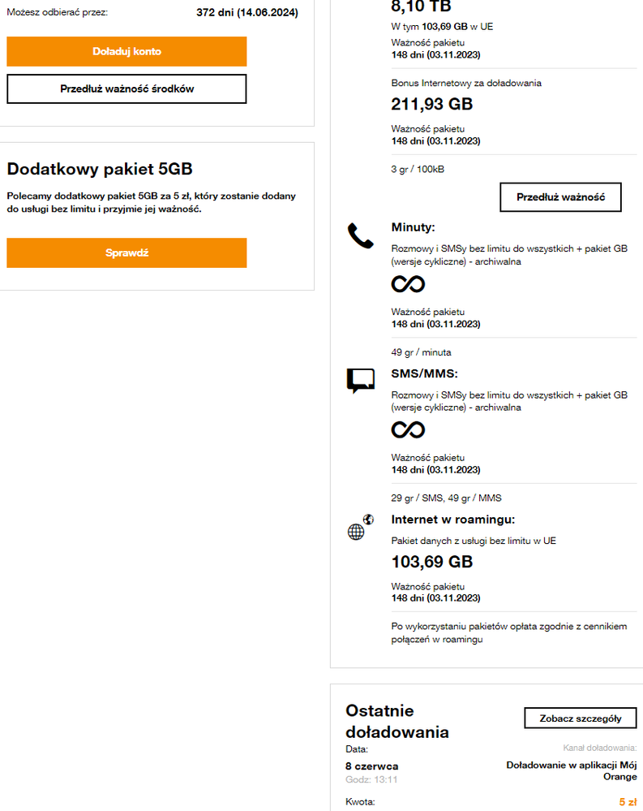Open Zobacz szczegóły for recent top-ups
The image size is (643, 811).
point(581,718)
